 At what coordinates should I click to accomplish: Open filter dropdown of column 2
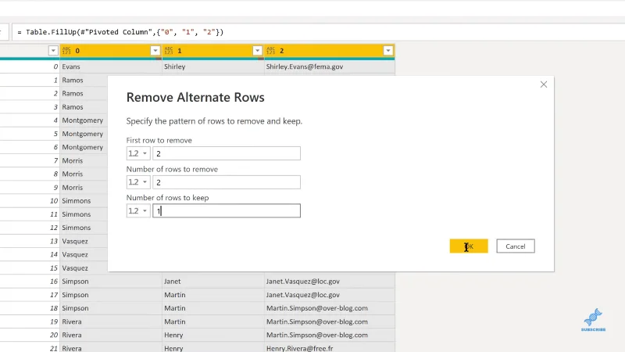coord(388,51)
